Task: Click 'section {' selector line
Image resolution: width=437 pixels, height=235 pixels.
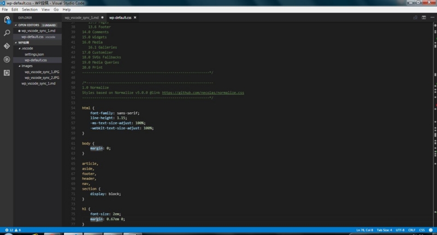Action: point(91,189)
